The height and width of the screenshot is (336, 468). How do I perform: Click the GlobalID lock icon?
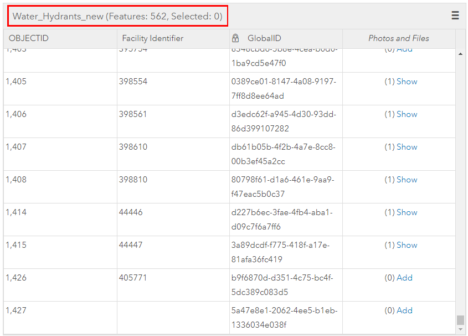click(x=235, y=38)
